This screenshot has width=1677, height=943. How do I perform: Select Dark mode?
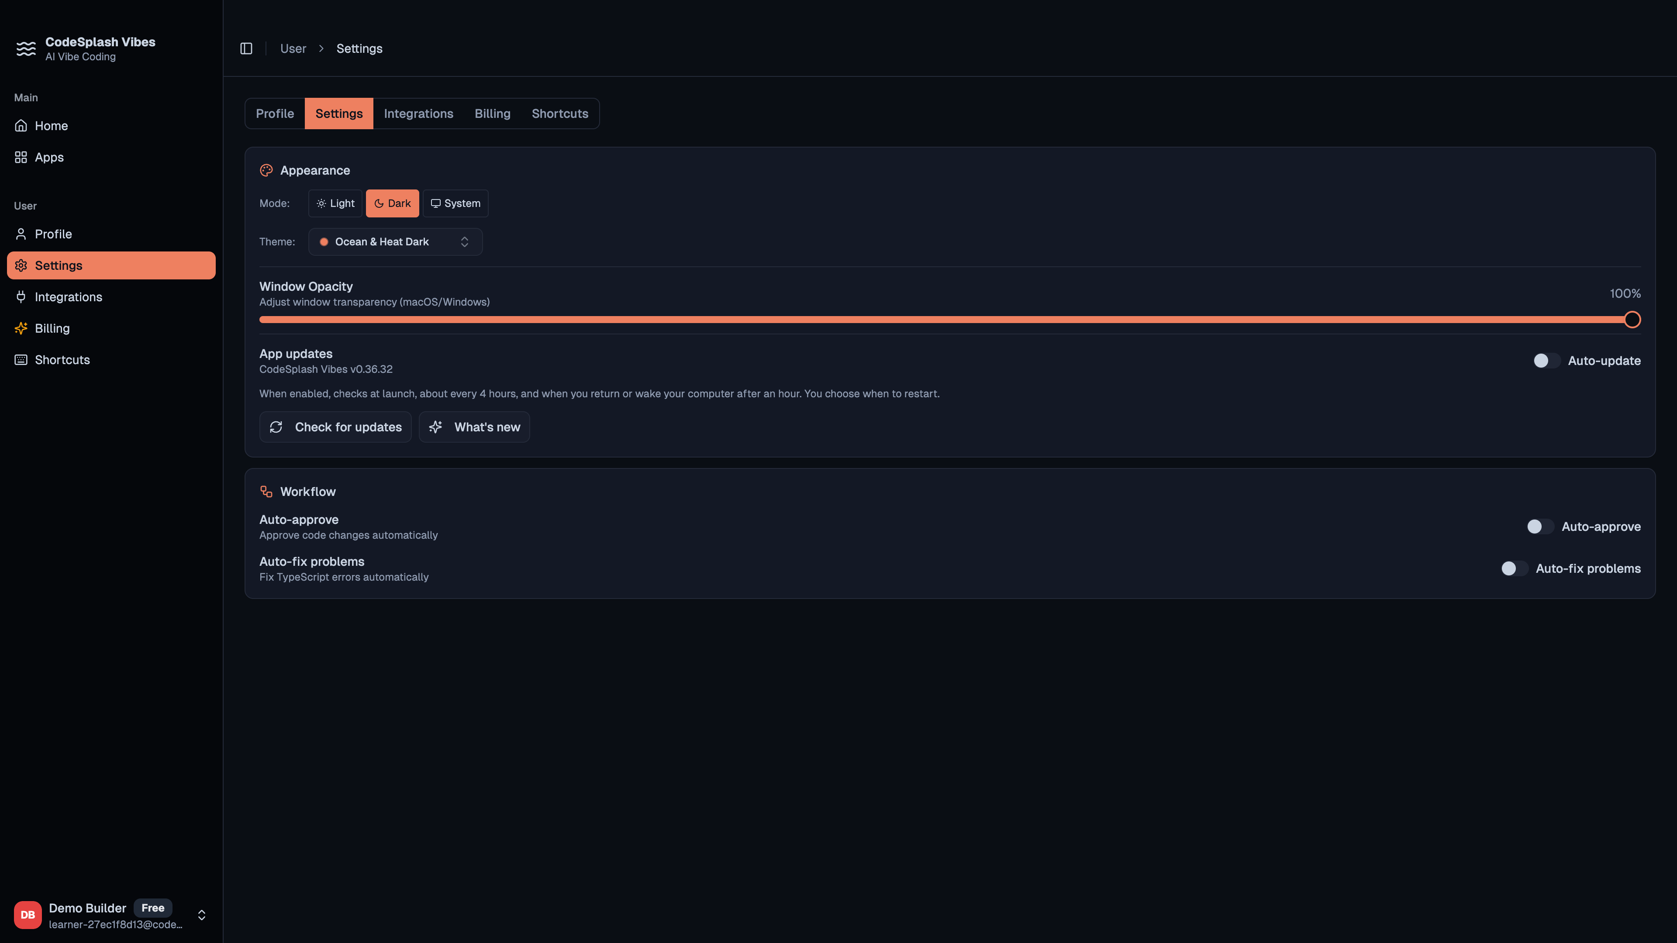click(x=393, y=203)
